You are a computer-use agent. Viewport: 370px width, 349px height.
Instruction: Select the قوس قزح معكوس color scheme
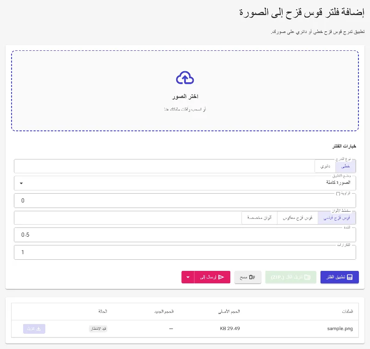click(297, 218)
